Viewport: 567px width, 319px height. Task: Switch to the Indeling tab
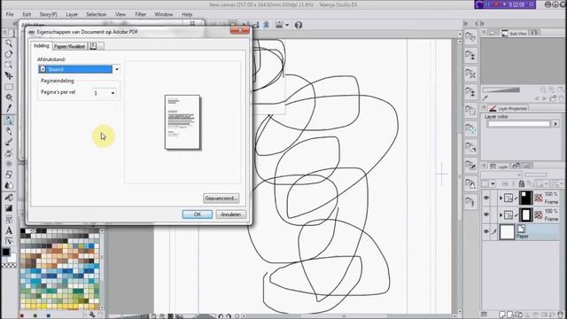click(x=42, y=45)
